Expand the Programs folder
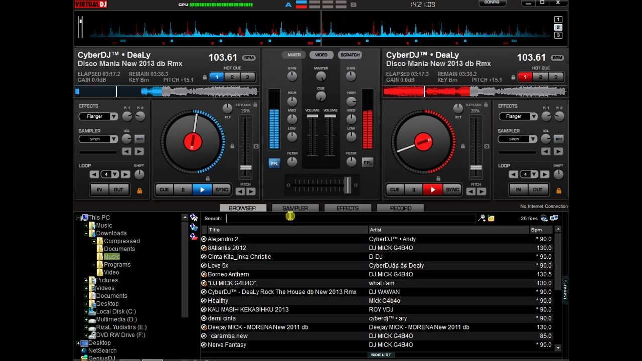The height and width of the screenshot is (361, 642). (x=94, y=265)
